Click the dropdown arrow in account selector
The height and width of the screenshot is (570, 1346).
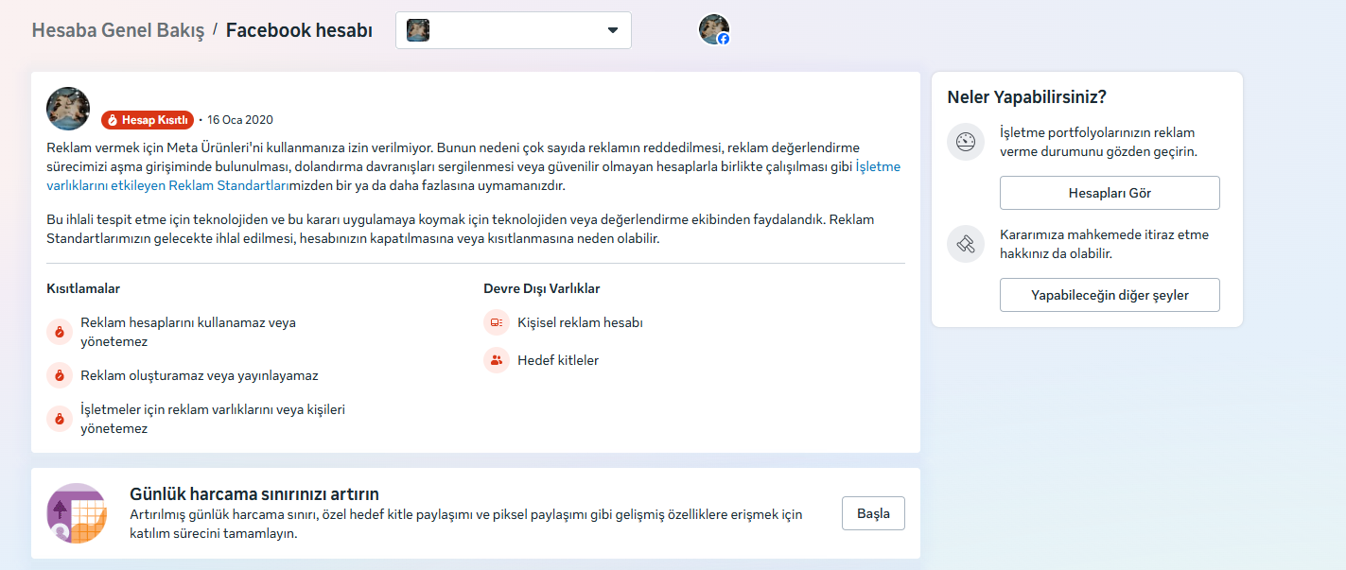[x=612, y=30]
